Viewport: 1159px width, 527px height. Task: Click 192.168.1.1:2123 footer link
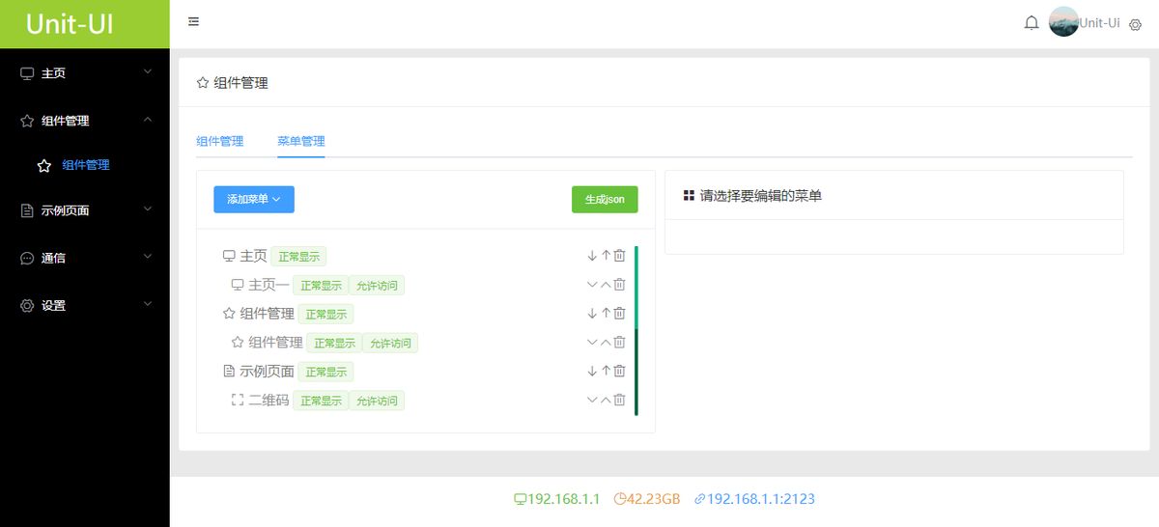[x=754, y=499]
